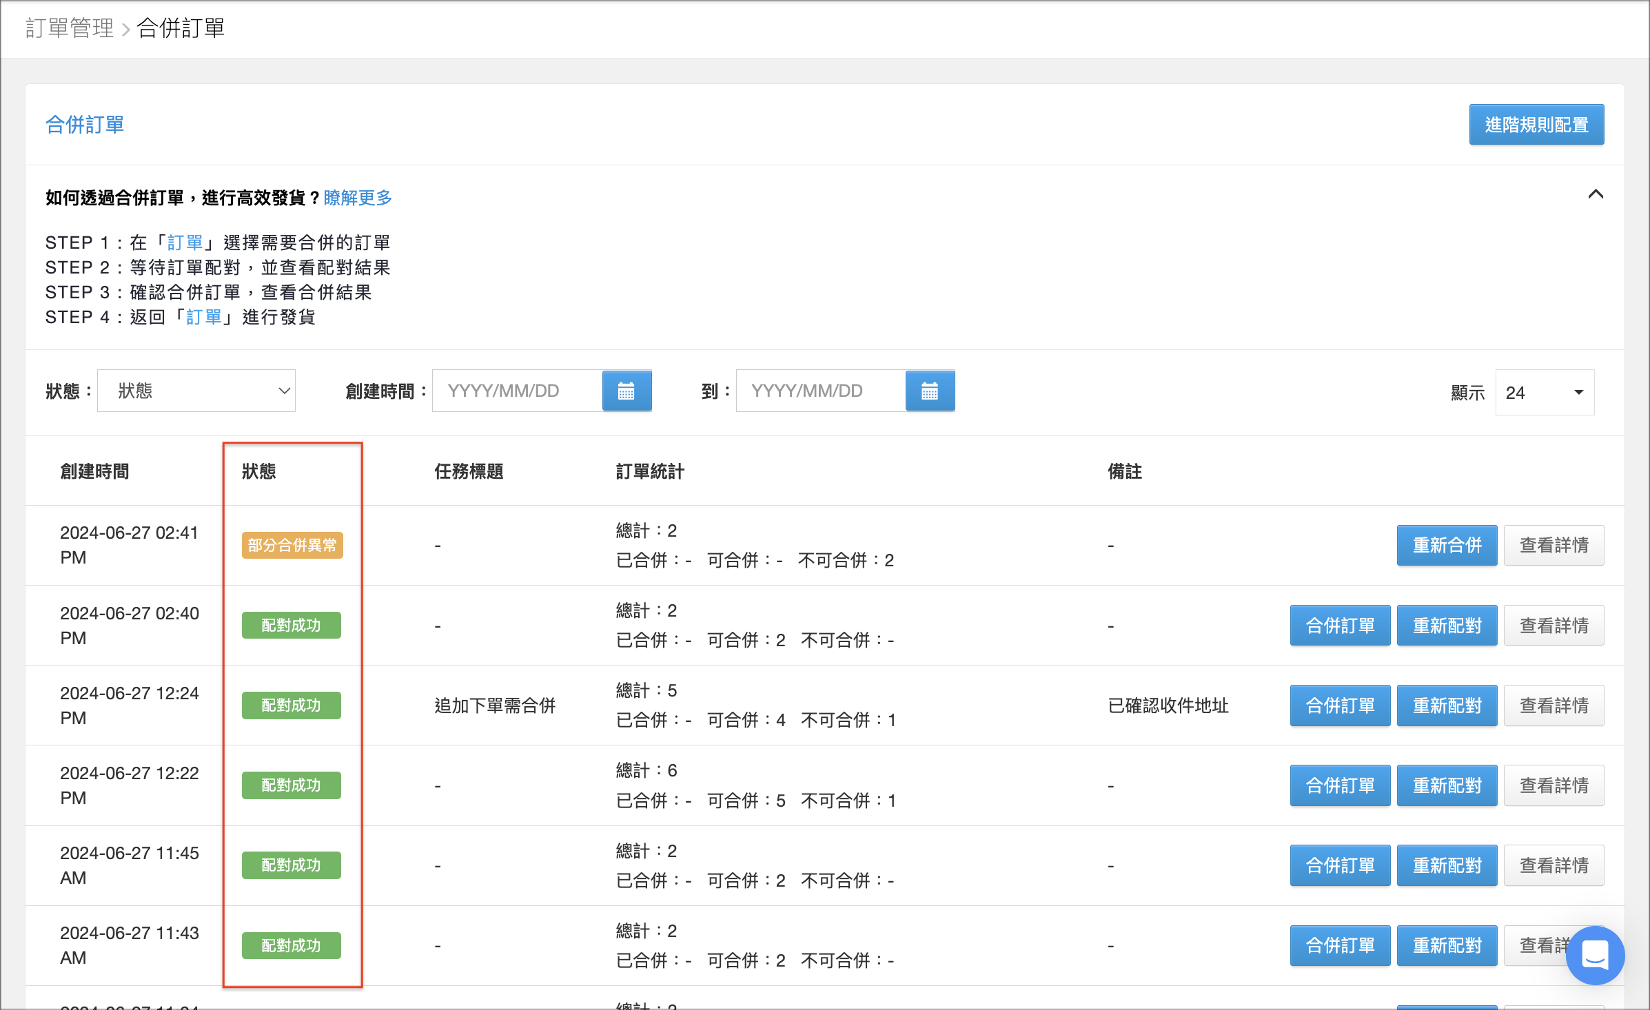Viewport: 1650px width, 1010px height.
Task: Click the 2024-06-27 02:41 PM timestamp
Action: click(130, 545)
